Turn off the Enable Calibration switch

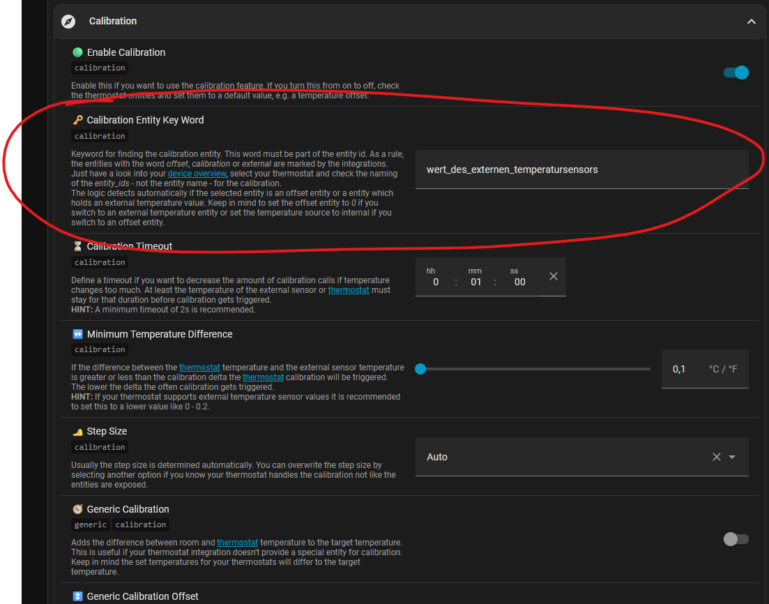pyautogui.click(x=736, y=73)
